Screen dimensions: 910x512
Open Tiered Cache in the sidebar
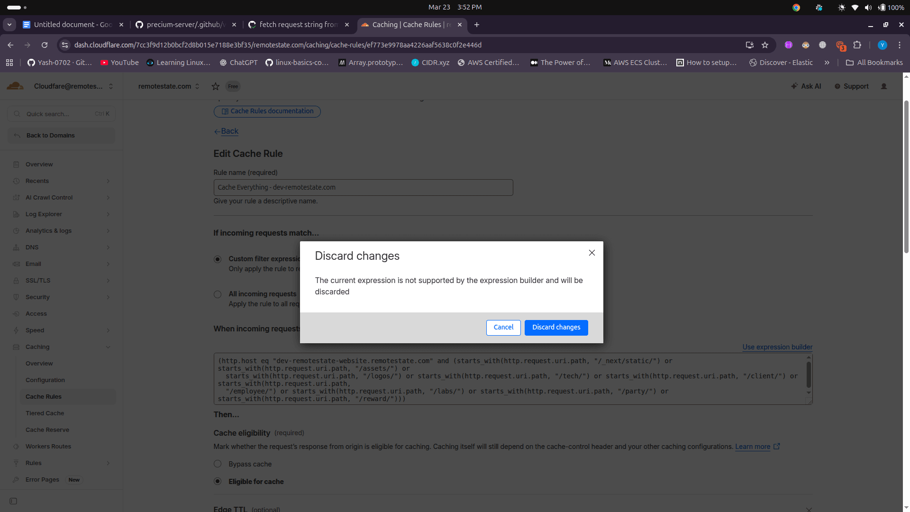click(45, 413)
